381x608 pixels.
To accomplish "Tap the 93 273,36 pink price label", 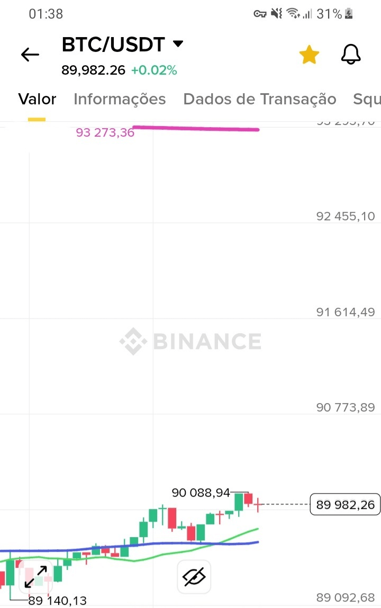I will coord(105,133).
